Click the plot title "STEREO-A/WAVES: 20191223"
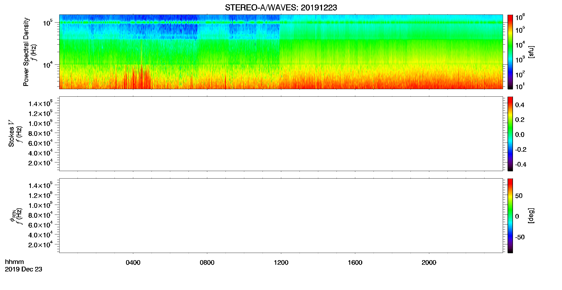Screen dimensions: 562x290 point(281,8)
